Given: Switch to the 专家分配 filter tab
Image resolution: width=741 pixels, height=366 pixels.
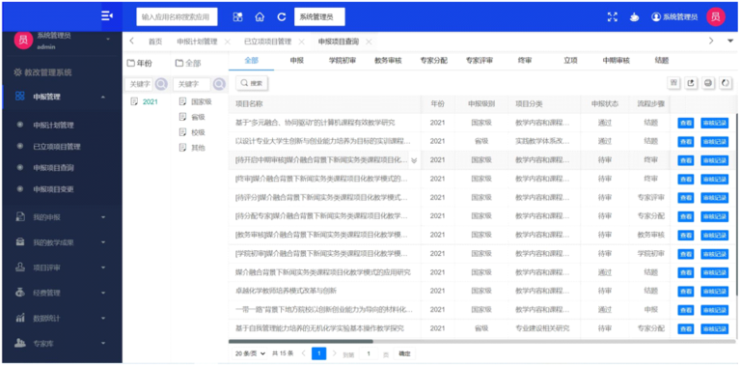Looking at the screenshot, I should [x=434, y=61].
